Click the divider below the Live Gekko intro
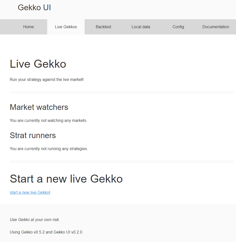 click(122, 92)
